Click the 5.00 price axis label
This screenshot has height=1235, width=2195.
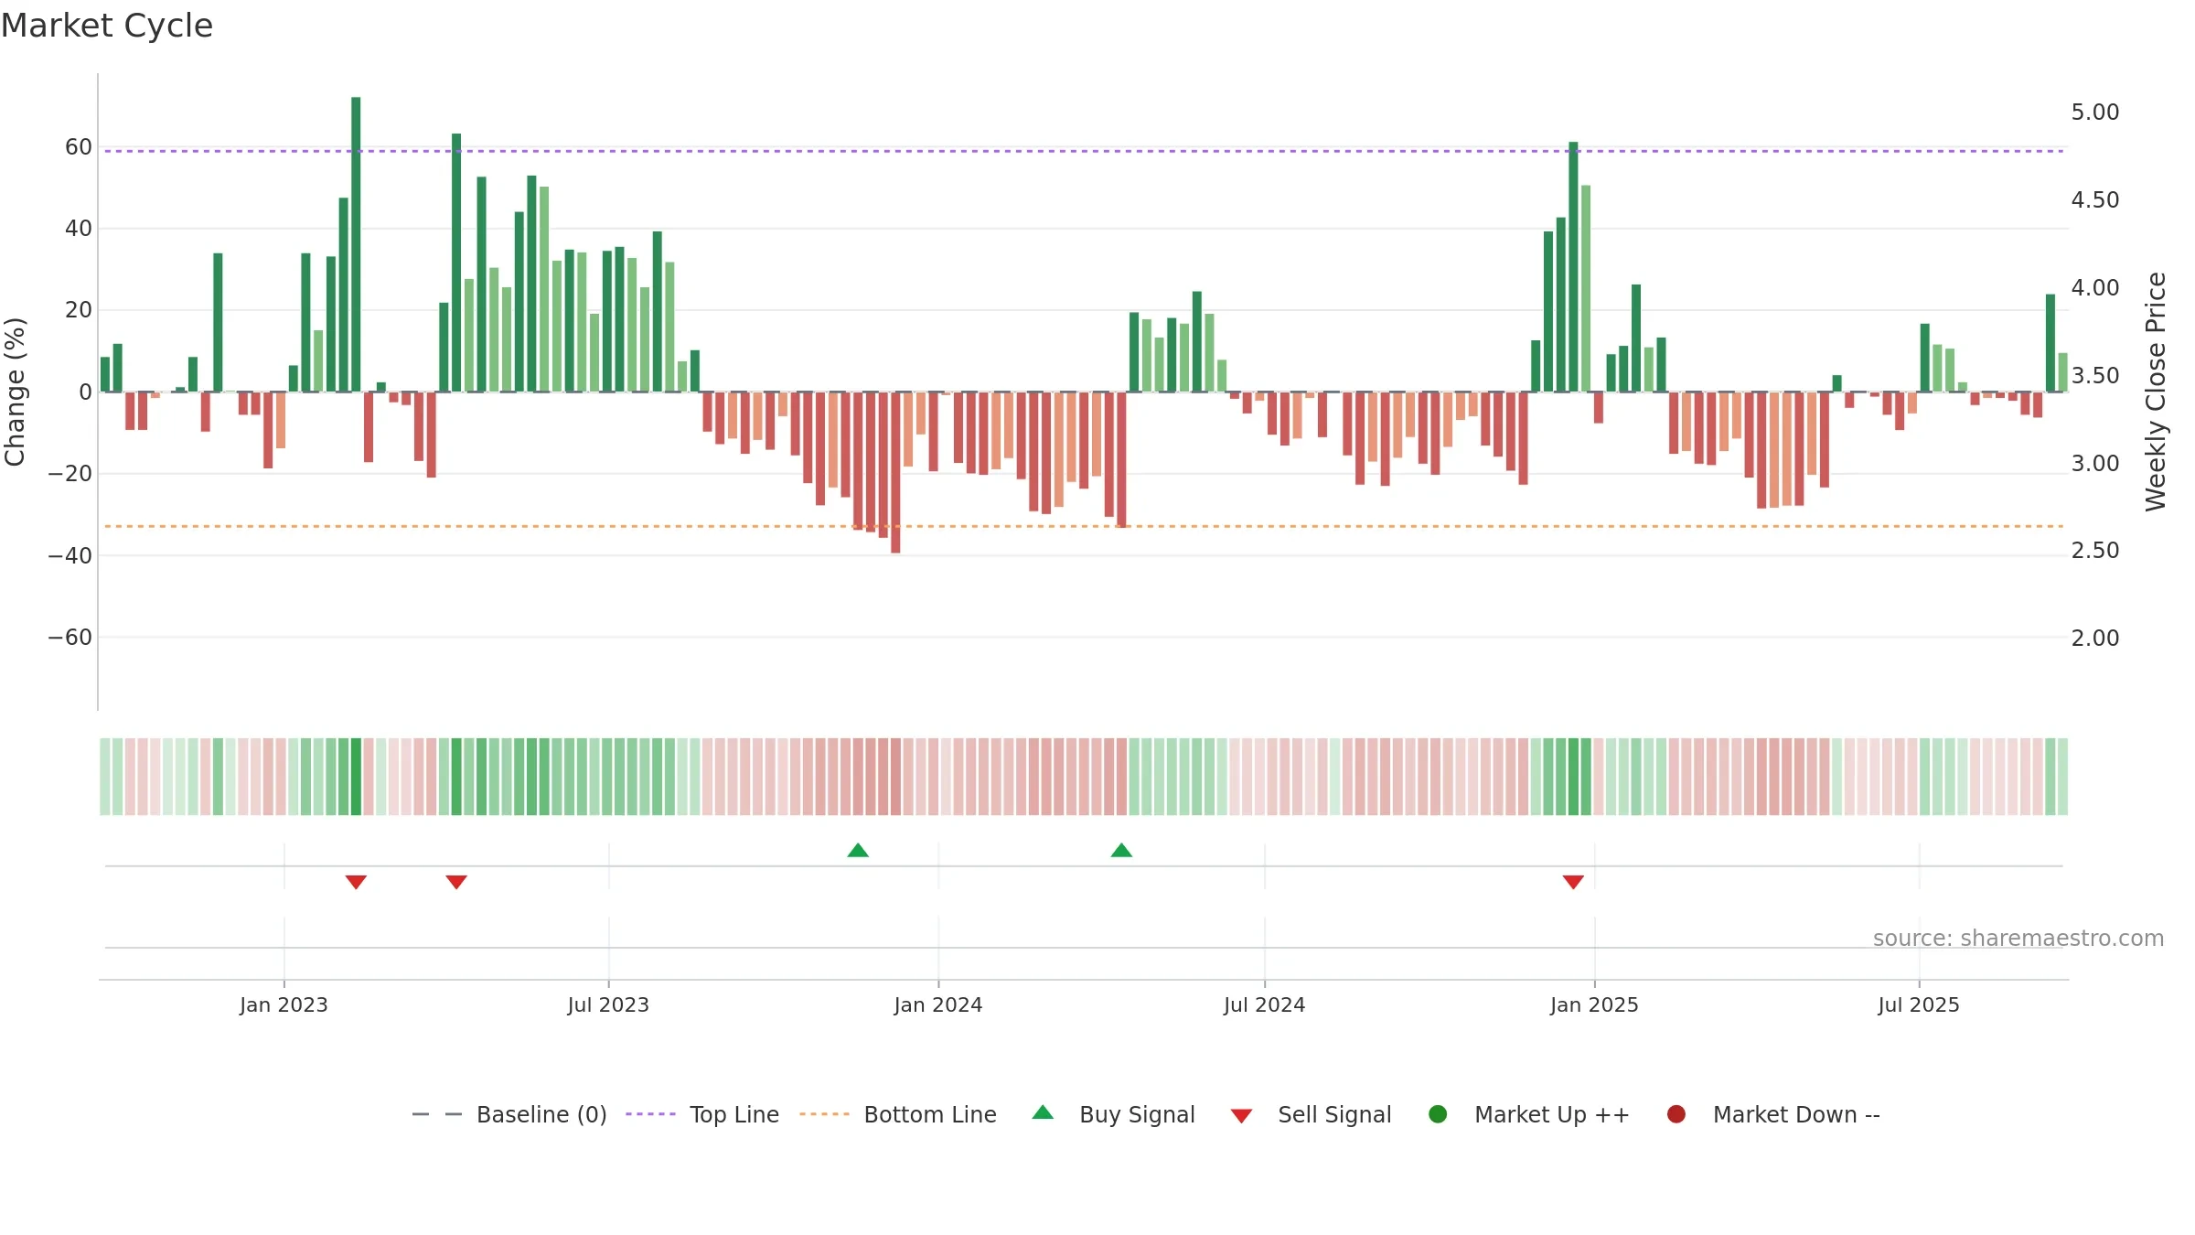(x=2095, y=113)
